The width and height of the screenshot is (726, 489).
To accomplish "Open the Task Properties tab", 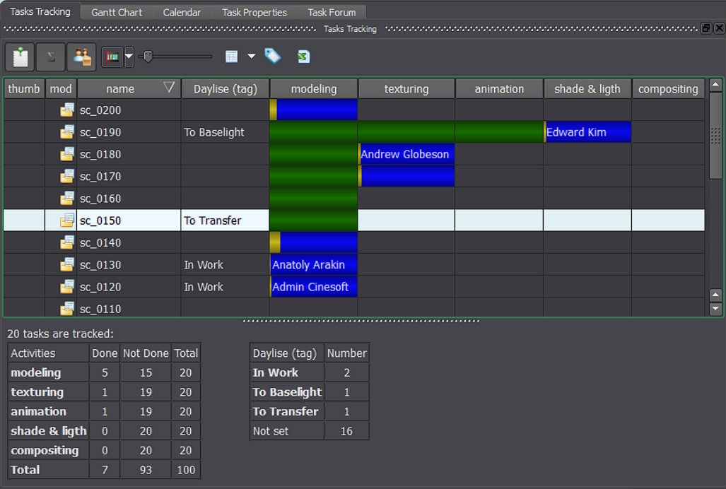I will (x=254, y=13).
